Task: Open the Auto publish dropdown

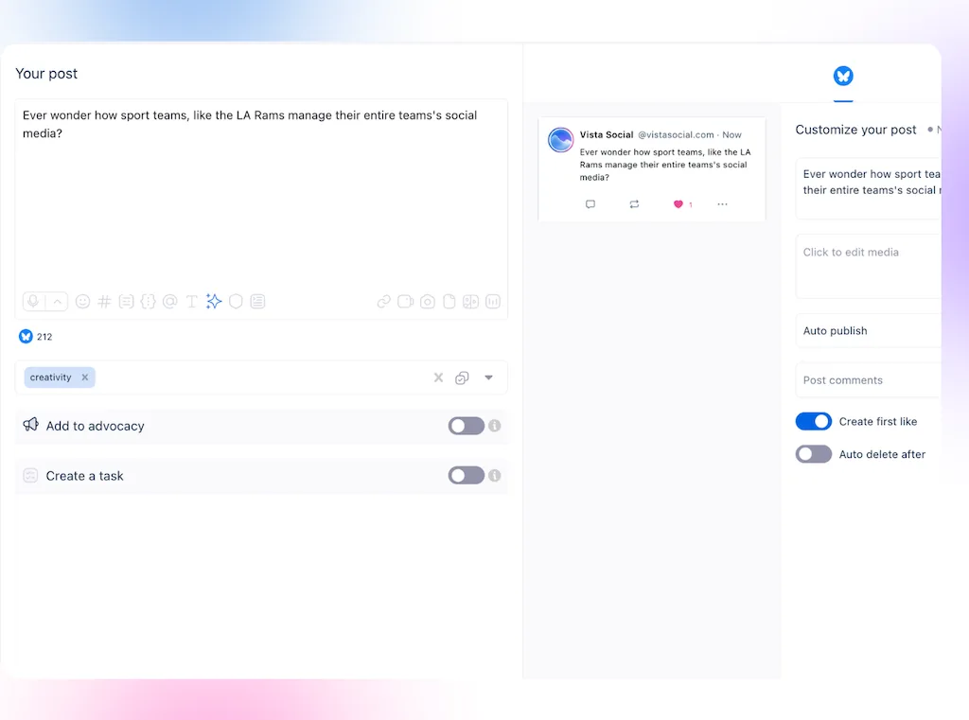Action: point(869,330)
